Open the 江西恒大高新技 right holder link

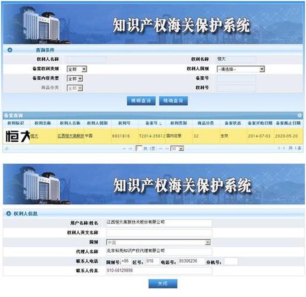pyautogui.click(x=70, y=136)
